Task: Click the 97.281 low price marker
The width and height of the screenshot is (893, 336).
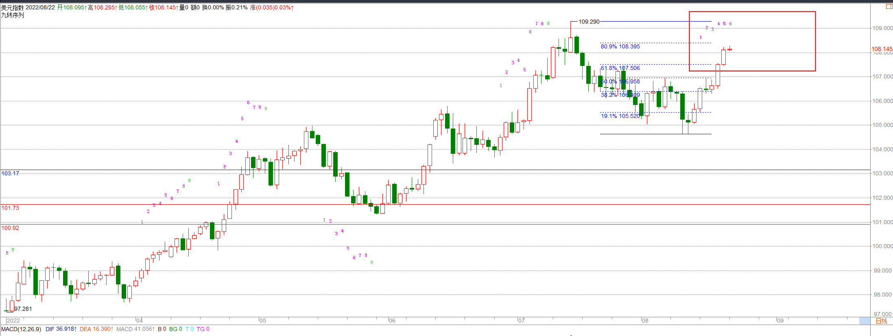Action: pyautogui.click(x=23, y=309)
